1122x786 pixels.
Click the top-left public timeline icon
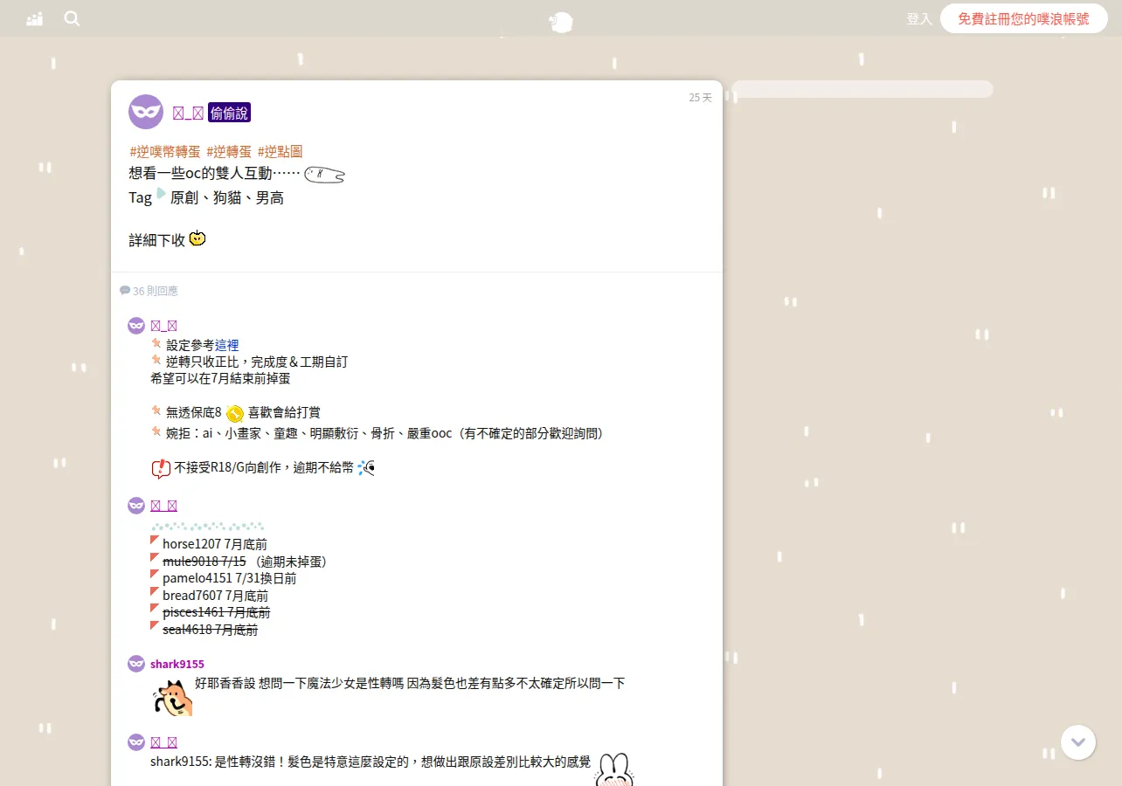(x=35, y=18)
